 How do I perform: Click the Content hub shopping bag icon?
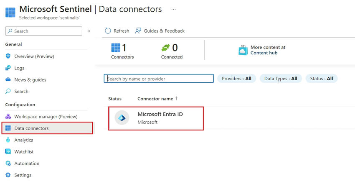(243, 50)
